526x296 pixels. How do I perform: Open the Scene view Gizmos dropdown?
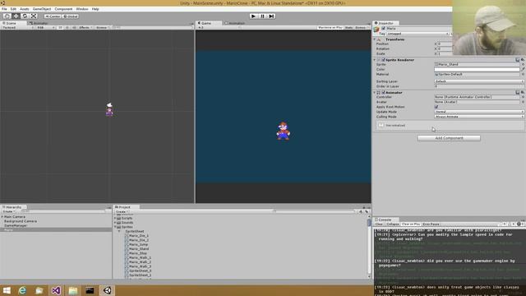103,27
